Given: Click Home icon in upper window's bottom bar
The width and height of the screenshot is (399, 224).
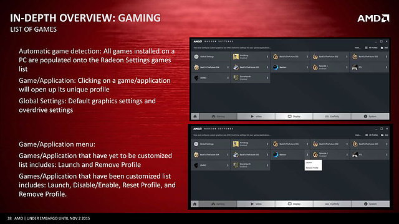Looking at the screenshot, I should (x=195, y=116).
